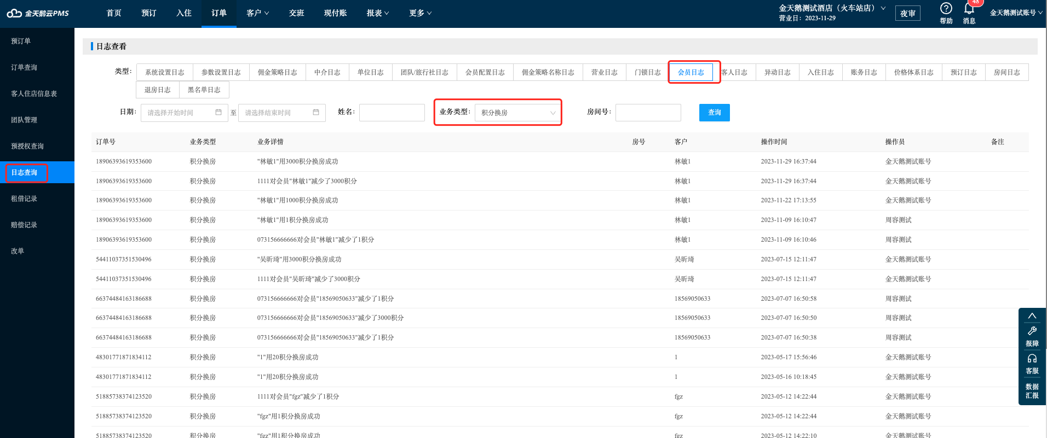Image resolution: width=1047 pixels, height=438 pixels.
Task: Switch to 系统设置日志 tab
Action: (165, 72)
